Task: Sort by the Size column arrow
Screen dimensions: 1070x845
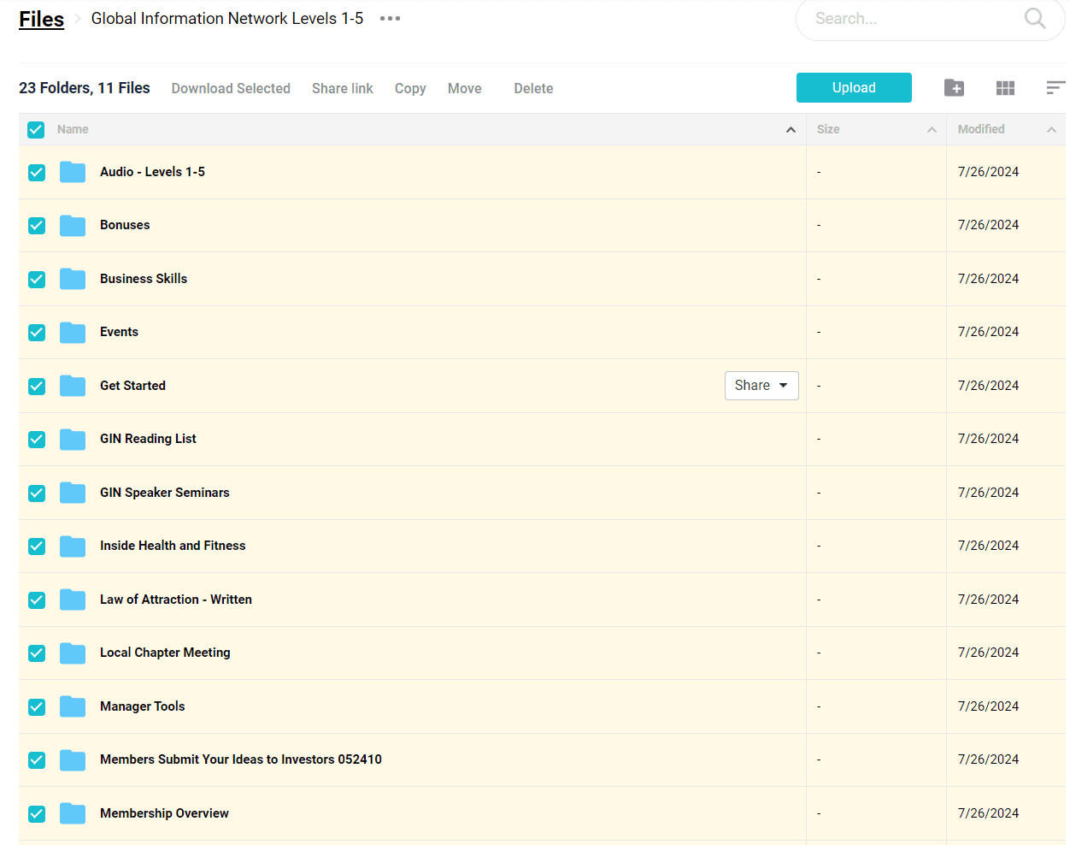Action: (932, 130)
